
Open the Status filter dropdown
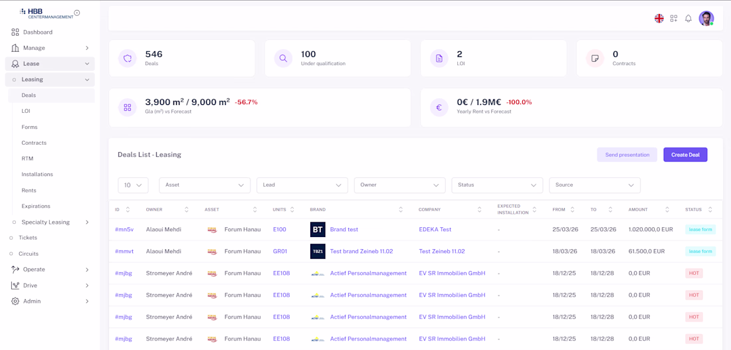tap(497, 185)
